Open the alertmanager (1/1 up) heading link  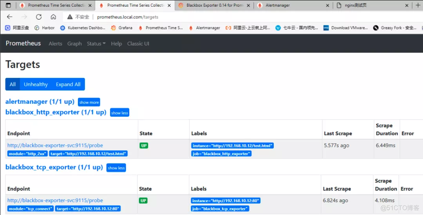point(40,102)
